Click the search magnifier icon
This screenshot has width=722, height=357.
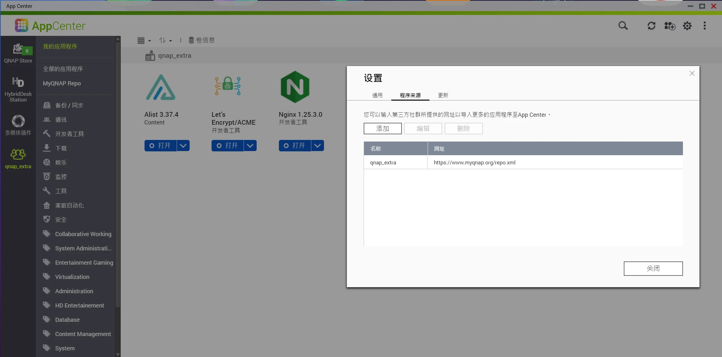click(x=623, y=26)
